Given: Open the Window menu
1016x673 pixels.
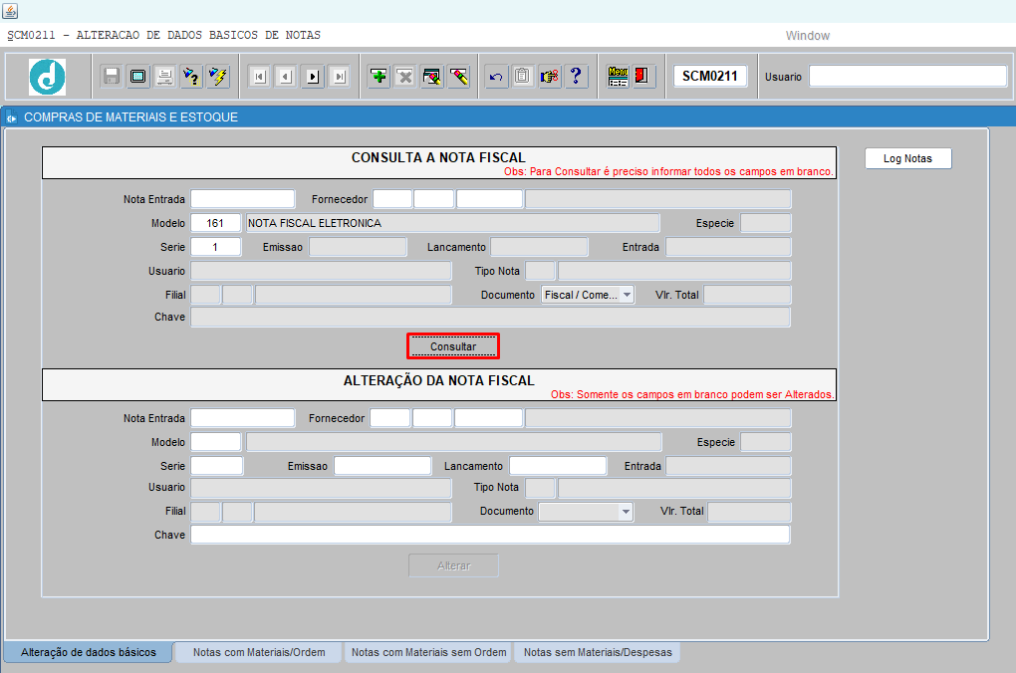Looking at the screenshot, I should pyautogui.click(x=807, y=36).
